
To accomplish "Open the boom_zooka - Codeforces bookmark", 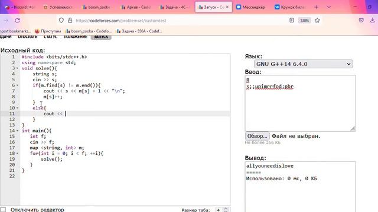I will 89,31.
